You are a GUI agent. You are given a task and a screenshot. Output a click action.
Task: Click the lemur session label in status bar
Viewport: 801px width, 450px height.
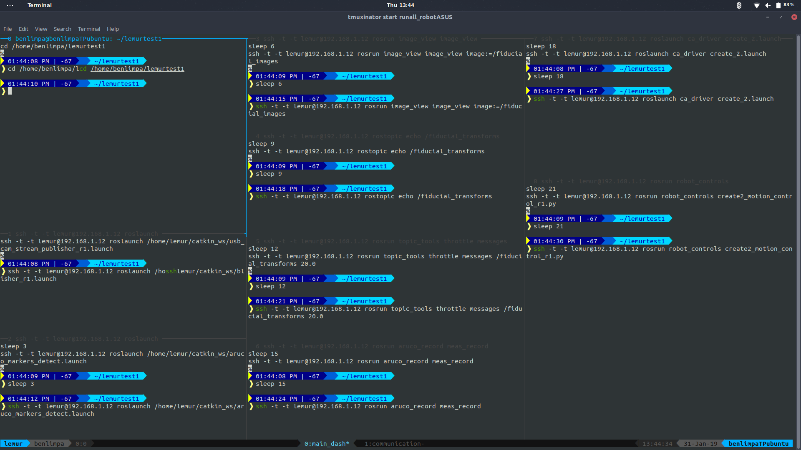pyautogui.click(x=13, y=444)
